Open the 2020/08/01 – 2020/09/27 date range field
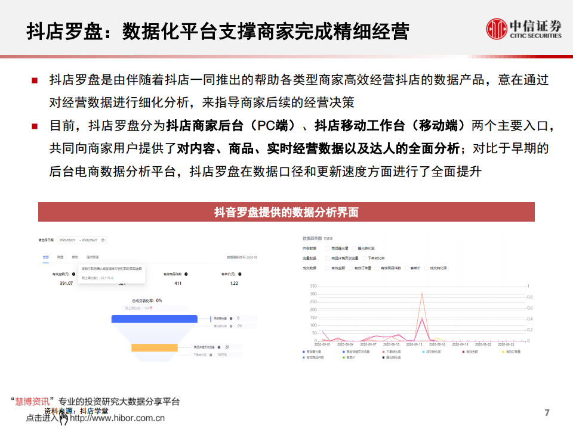The image size is (573, 429). (x=82, y=240)
